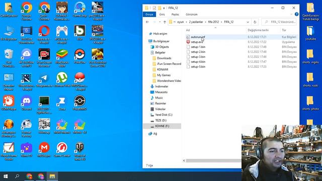Open the Giriş ribbon tab
Screen dimensions: 322x181
[162, 15]
